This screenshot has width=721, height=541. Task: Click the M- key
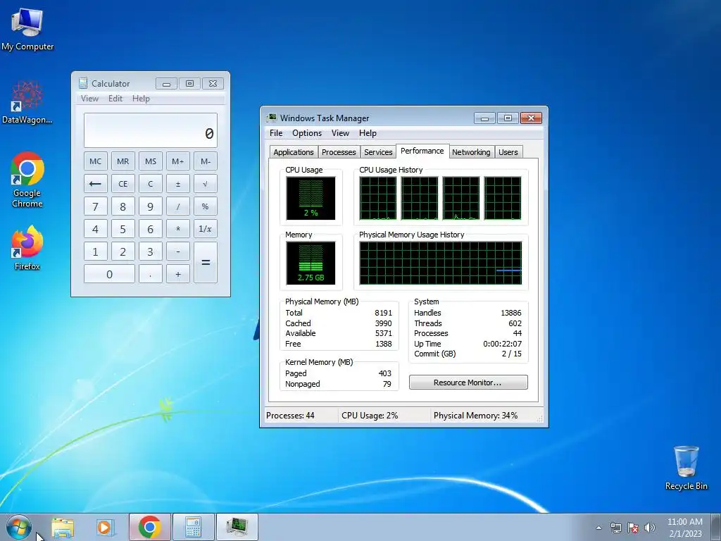205,161
